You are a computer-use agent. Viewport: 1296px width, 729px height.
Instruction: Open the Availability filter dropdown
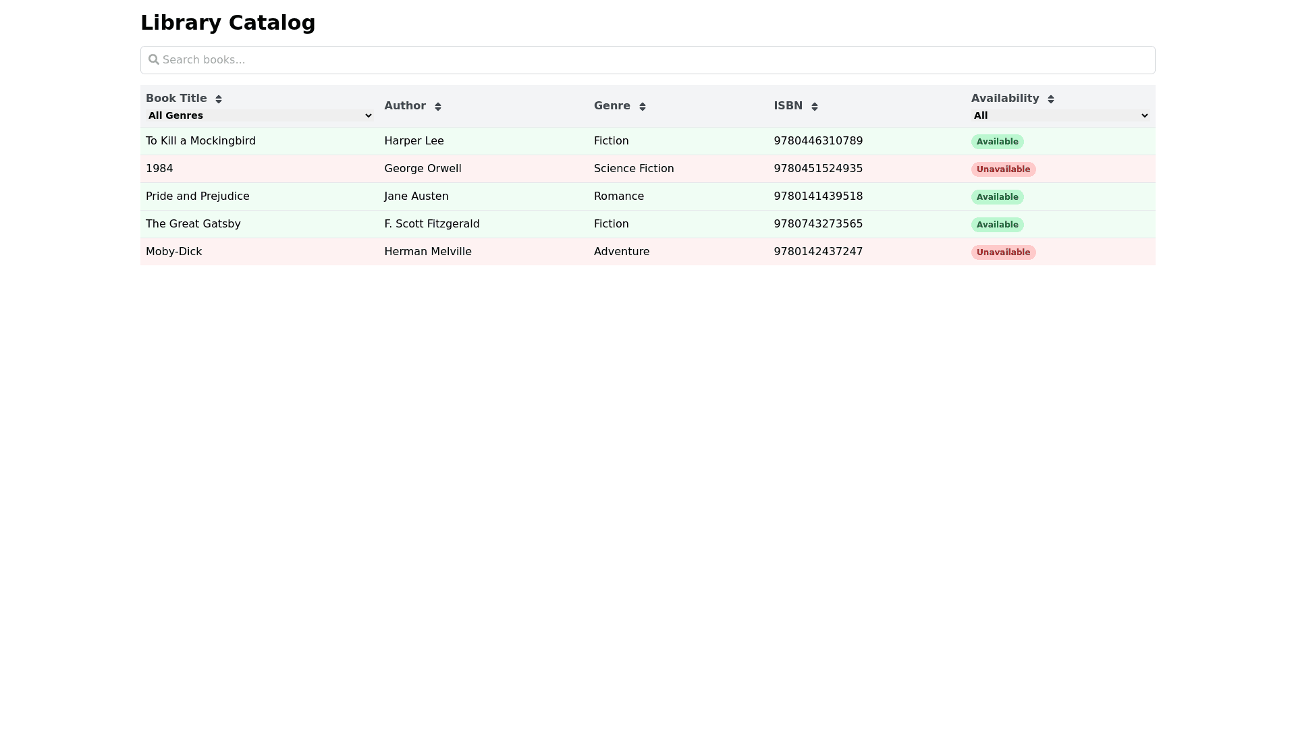tap(1060, 115)
